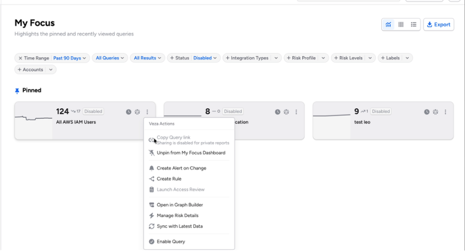465x251 pixels.
Task: Expand the Accounts chevron
Action: pos(51,70)
